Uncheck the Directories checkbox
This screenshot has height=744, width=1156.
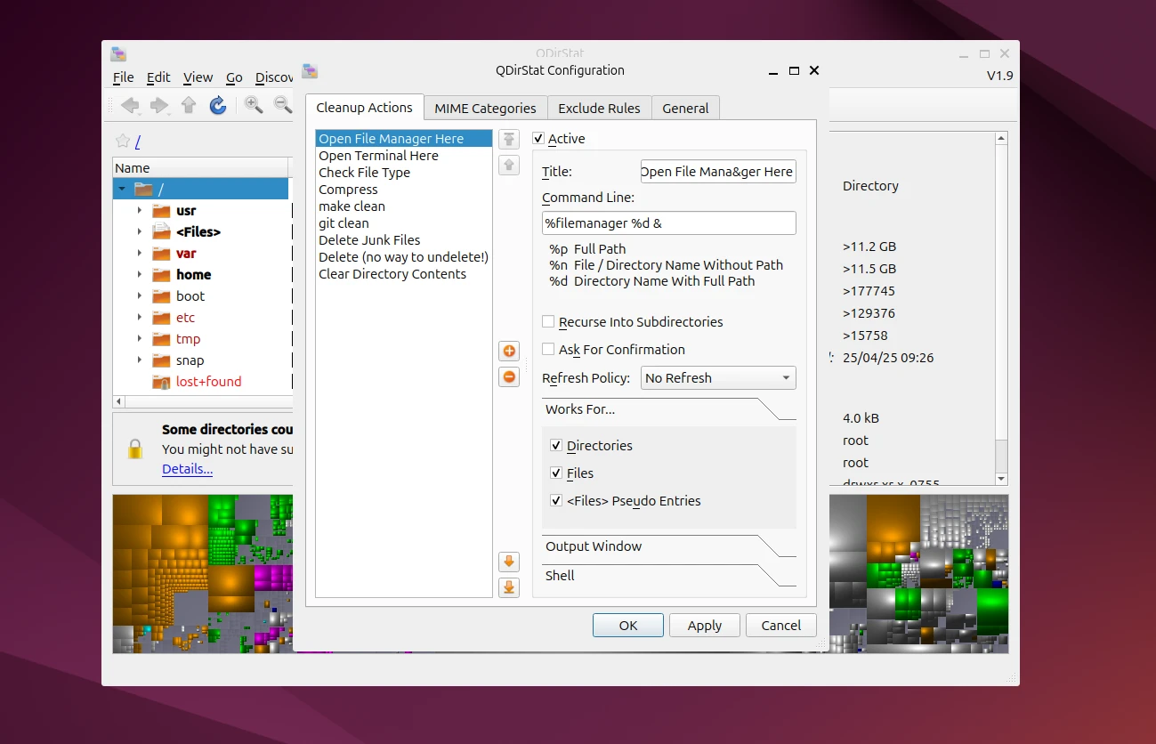point(556,445)
